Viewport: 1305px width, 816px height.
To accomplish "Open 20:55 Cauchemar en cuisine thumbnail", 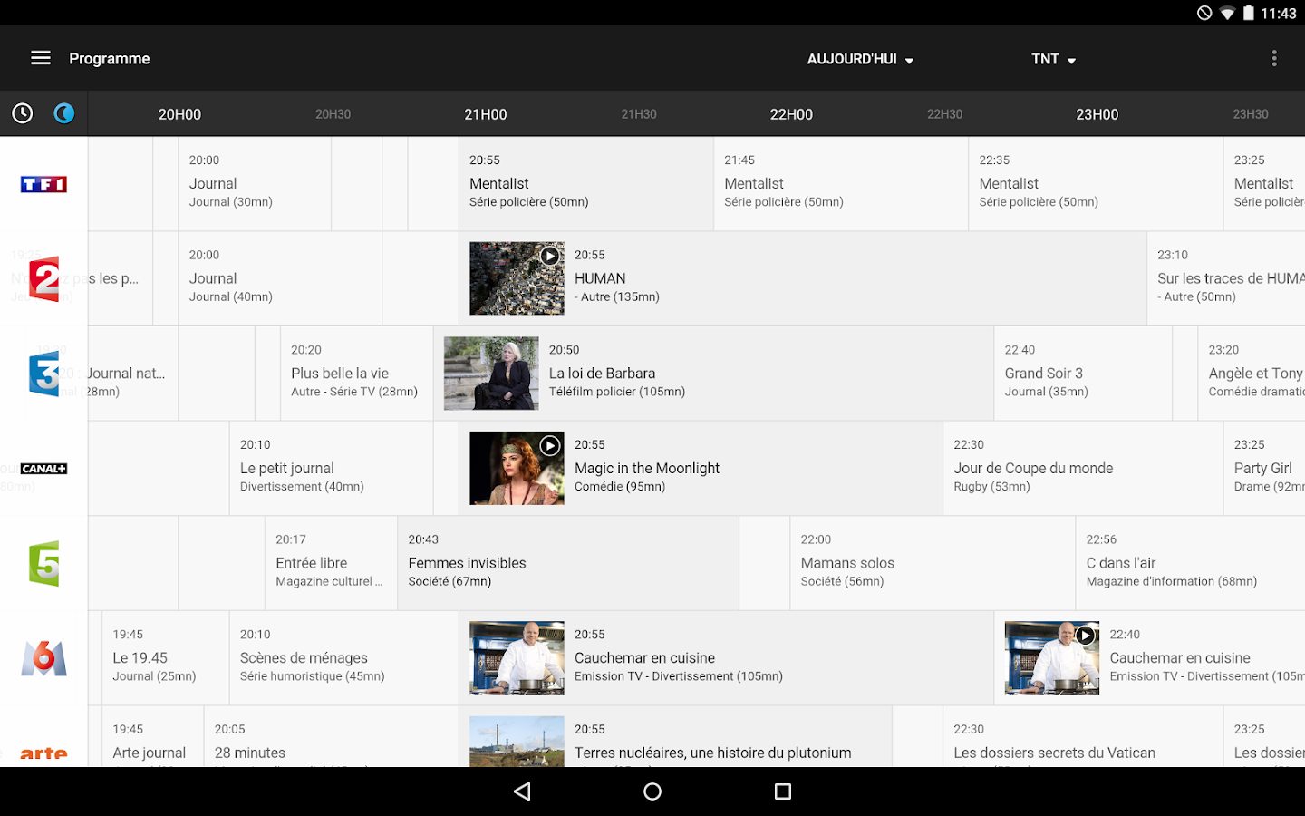I will coord(517,658).
